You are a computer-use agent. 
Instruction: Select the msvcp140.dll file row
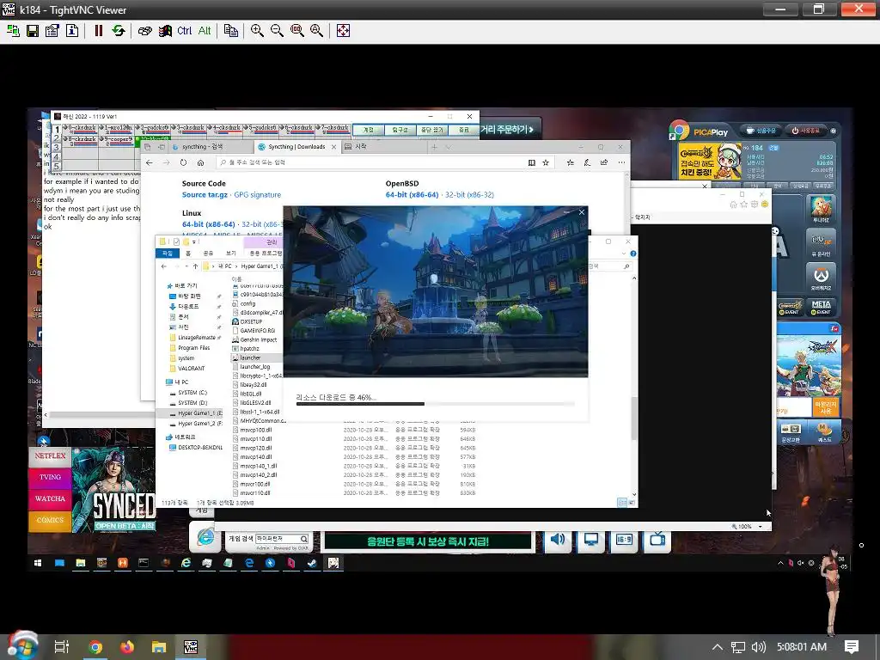pos(353,457)
